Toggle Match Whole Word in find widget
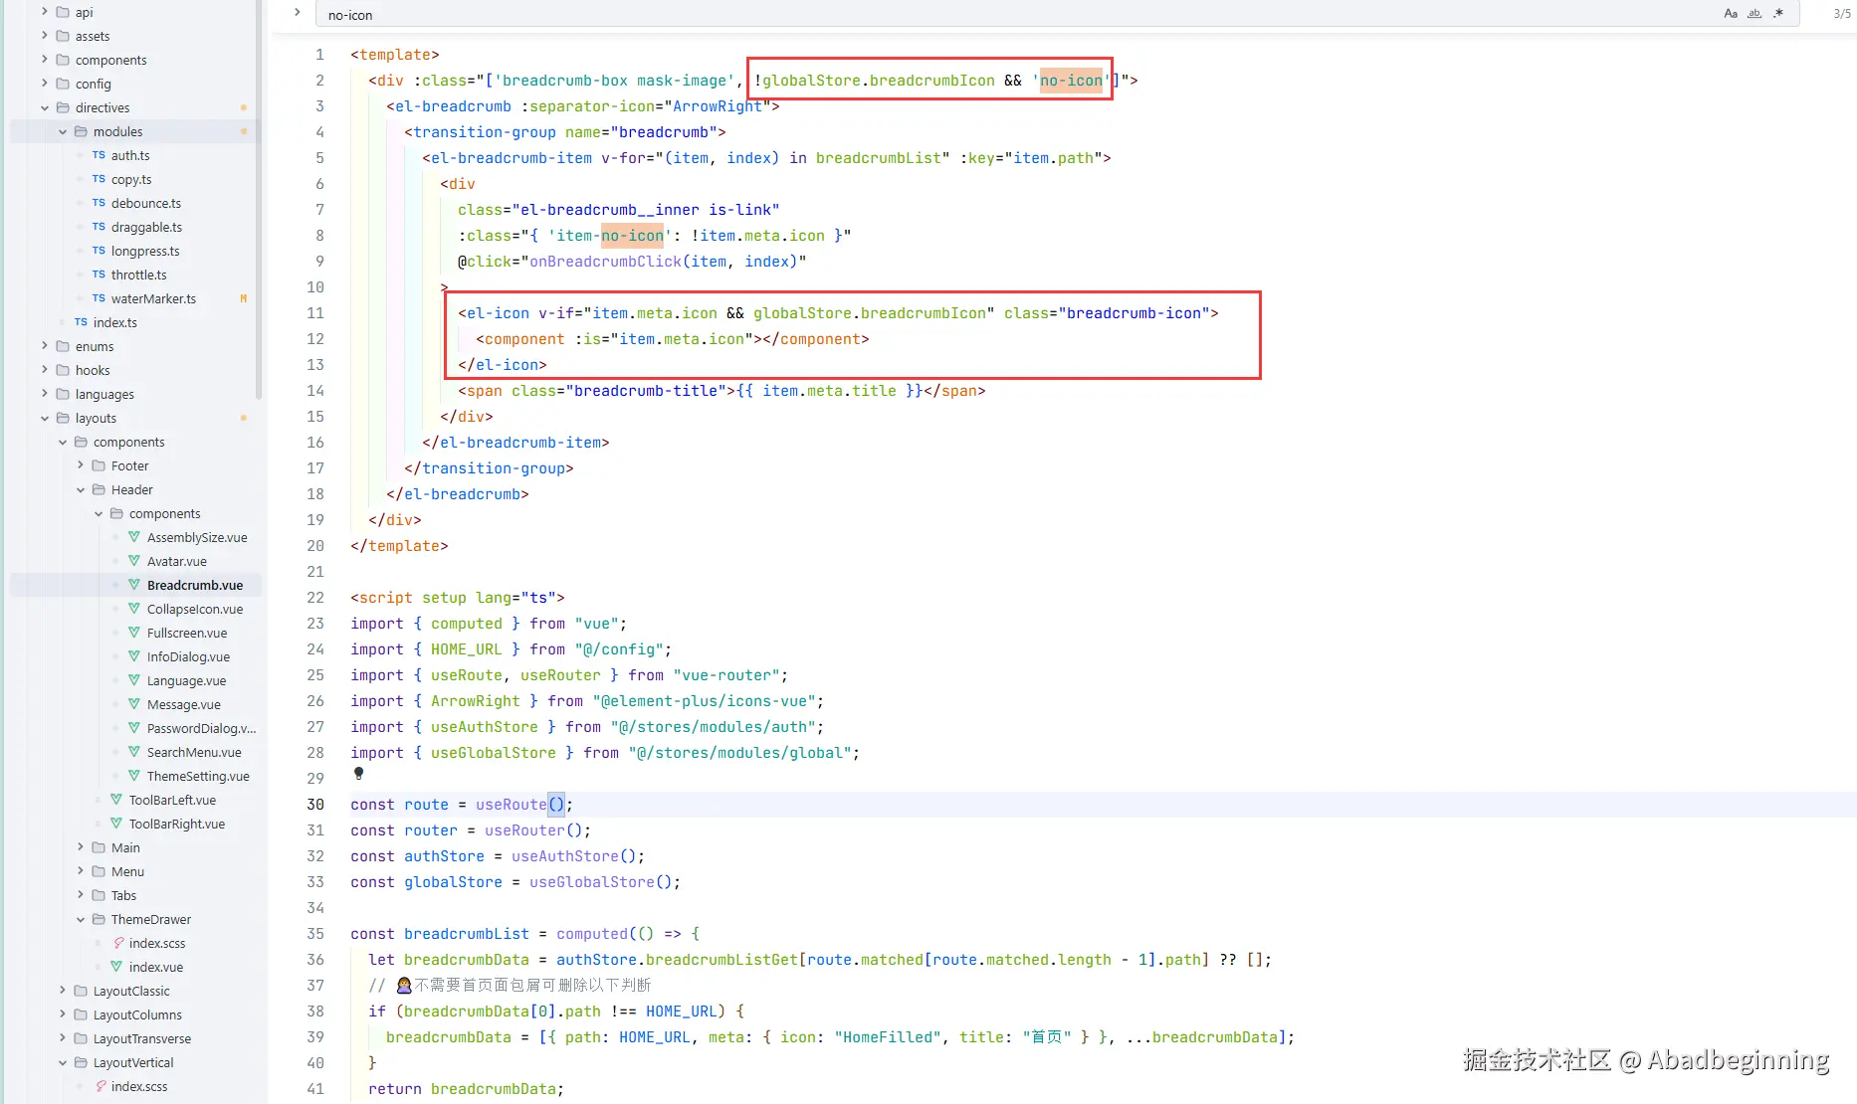Image resolution: width=1857 pixels, height=1104 pixels. tap(1754, 14)
